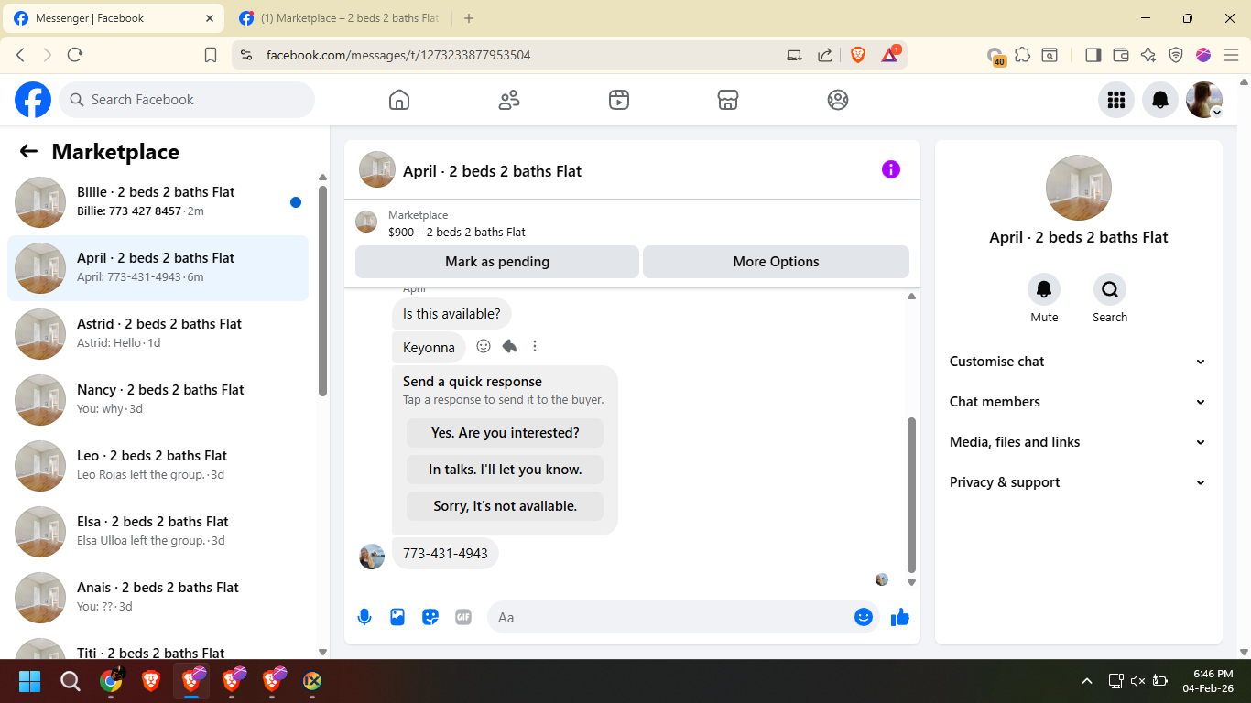Open Windows Start menu
The image size is (1251, 703).
pos(30,681)
